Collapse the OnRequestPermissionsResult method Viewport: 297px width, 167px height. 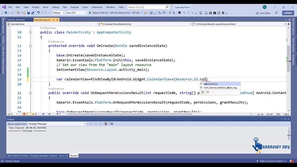pos(30,93)
